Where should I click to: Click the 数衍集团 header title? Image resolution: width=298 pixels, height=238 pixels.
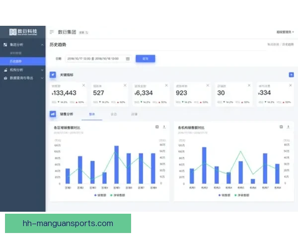[67, 32]
